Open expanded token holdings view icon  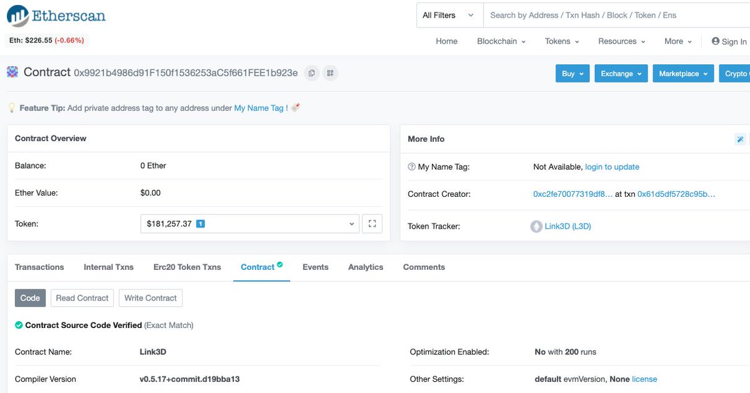(372, 224)
